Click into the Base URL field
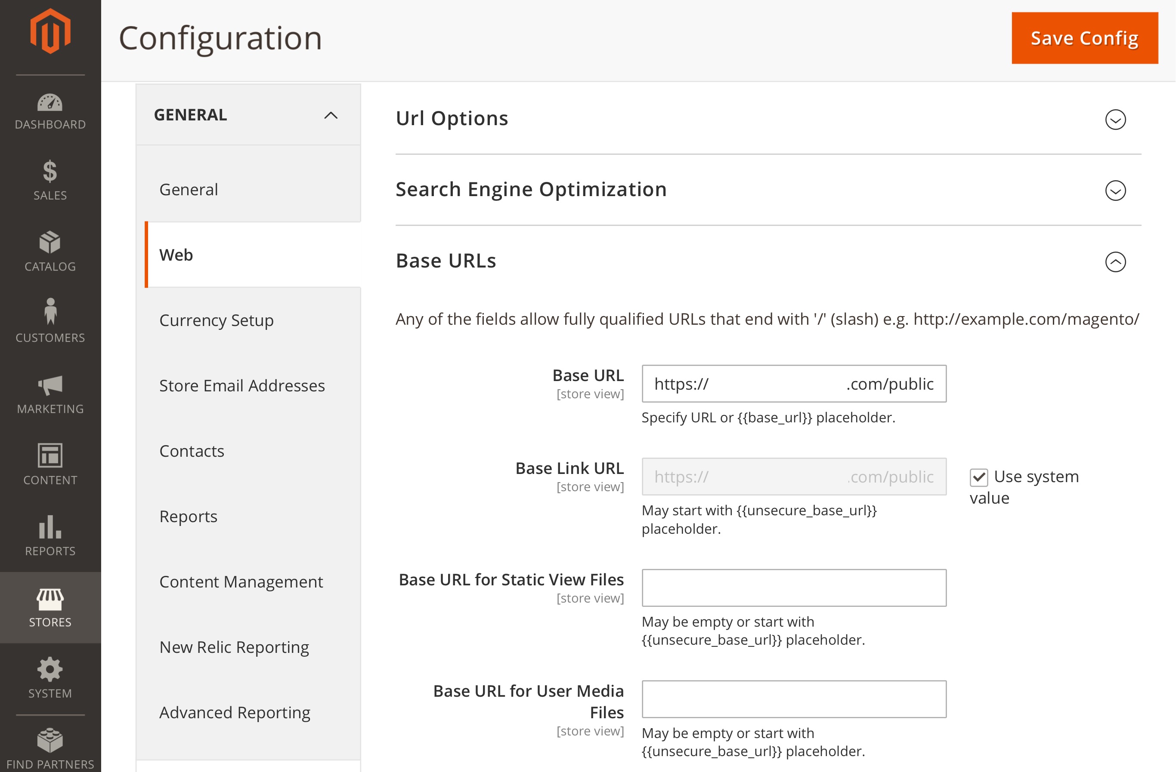 pos(794,384)
